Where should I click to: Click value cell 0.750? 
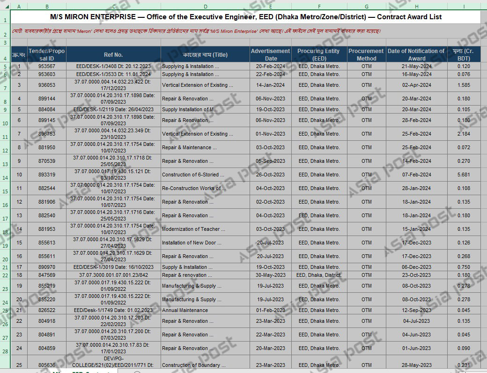464,267
